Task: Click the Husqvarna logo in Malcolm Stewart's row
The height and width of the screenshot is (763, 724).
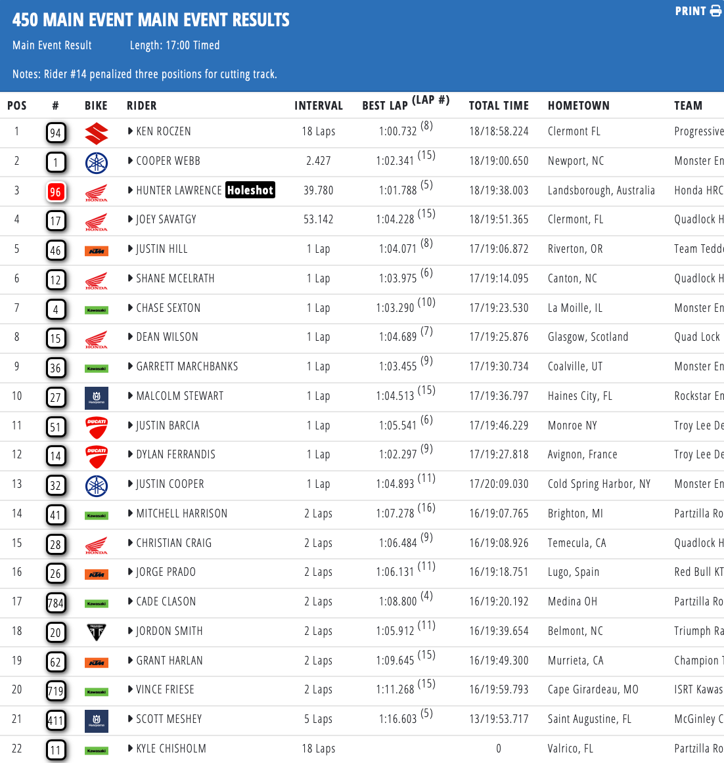Action: point(97,397)
